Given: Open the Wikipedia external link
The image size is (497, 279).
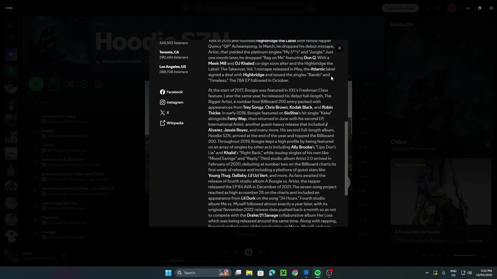Looking at the screenshot, I should point(172,123).
